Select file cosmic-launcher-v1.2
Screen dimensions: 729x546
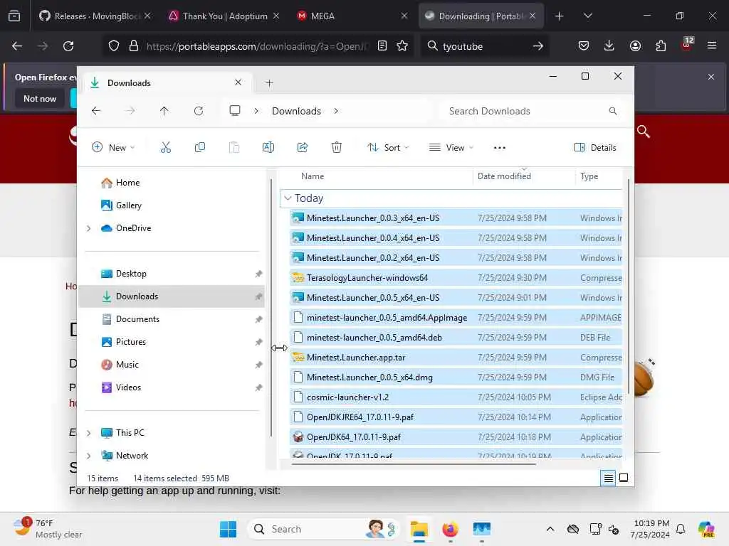pos(456,397)
